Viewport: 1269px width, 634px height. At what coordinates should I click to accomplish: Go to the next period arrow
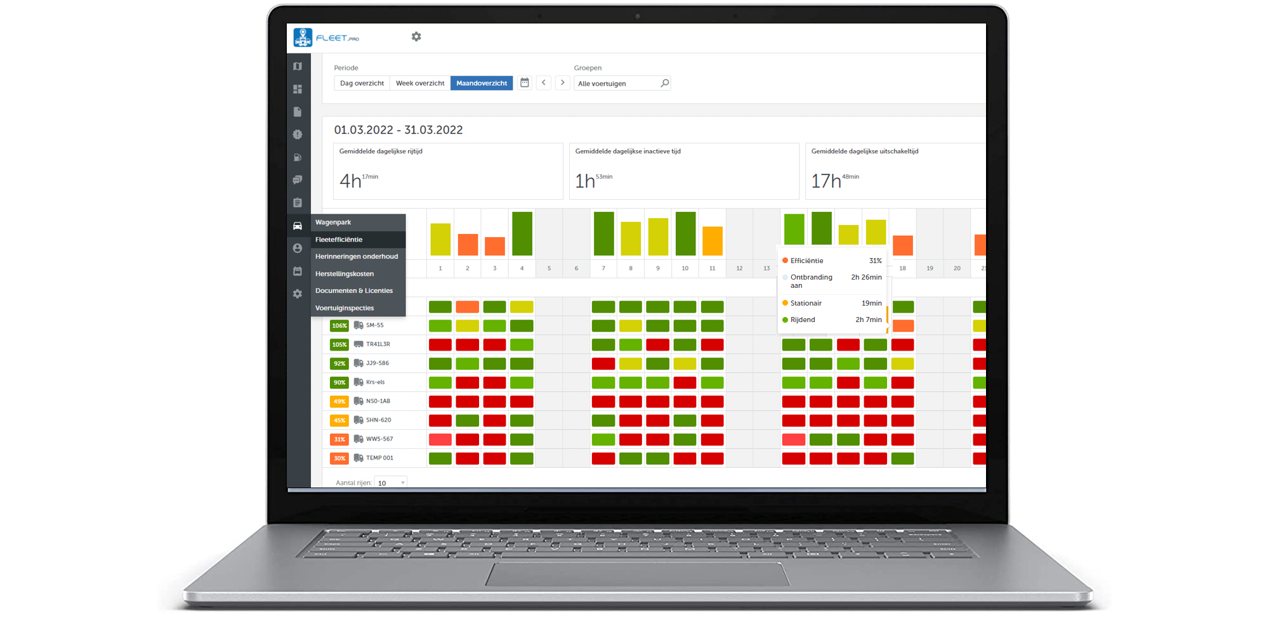(563, 83)
